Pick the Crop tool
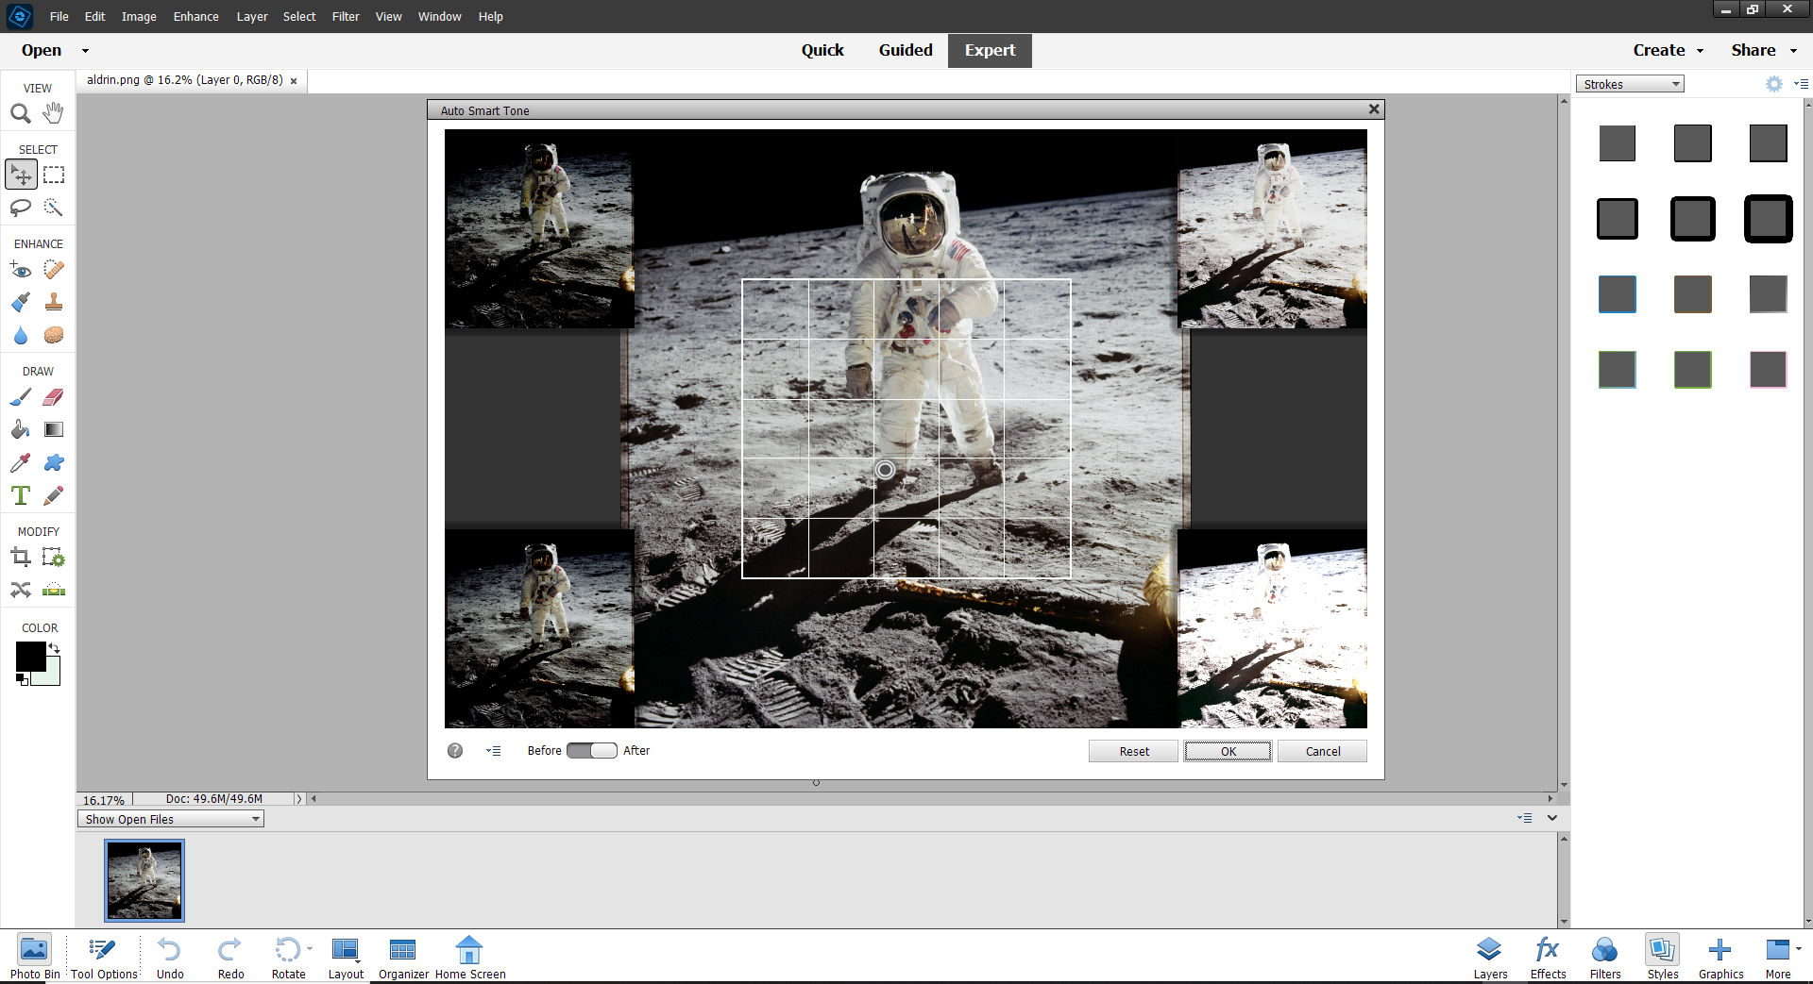Viewport: 1813px width, 984px height. pos(21,557)
